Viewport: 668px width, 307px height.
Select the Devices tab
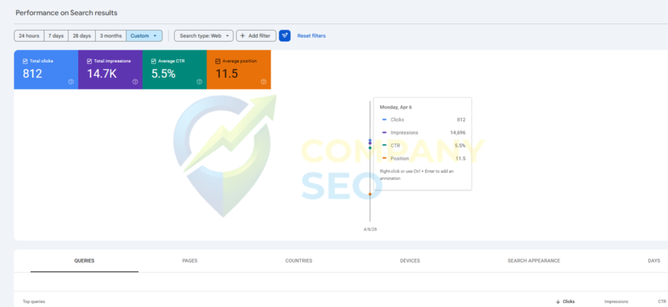(410, 261)
